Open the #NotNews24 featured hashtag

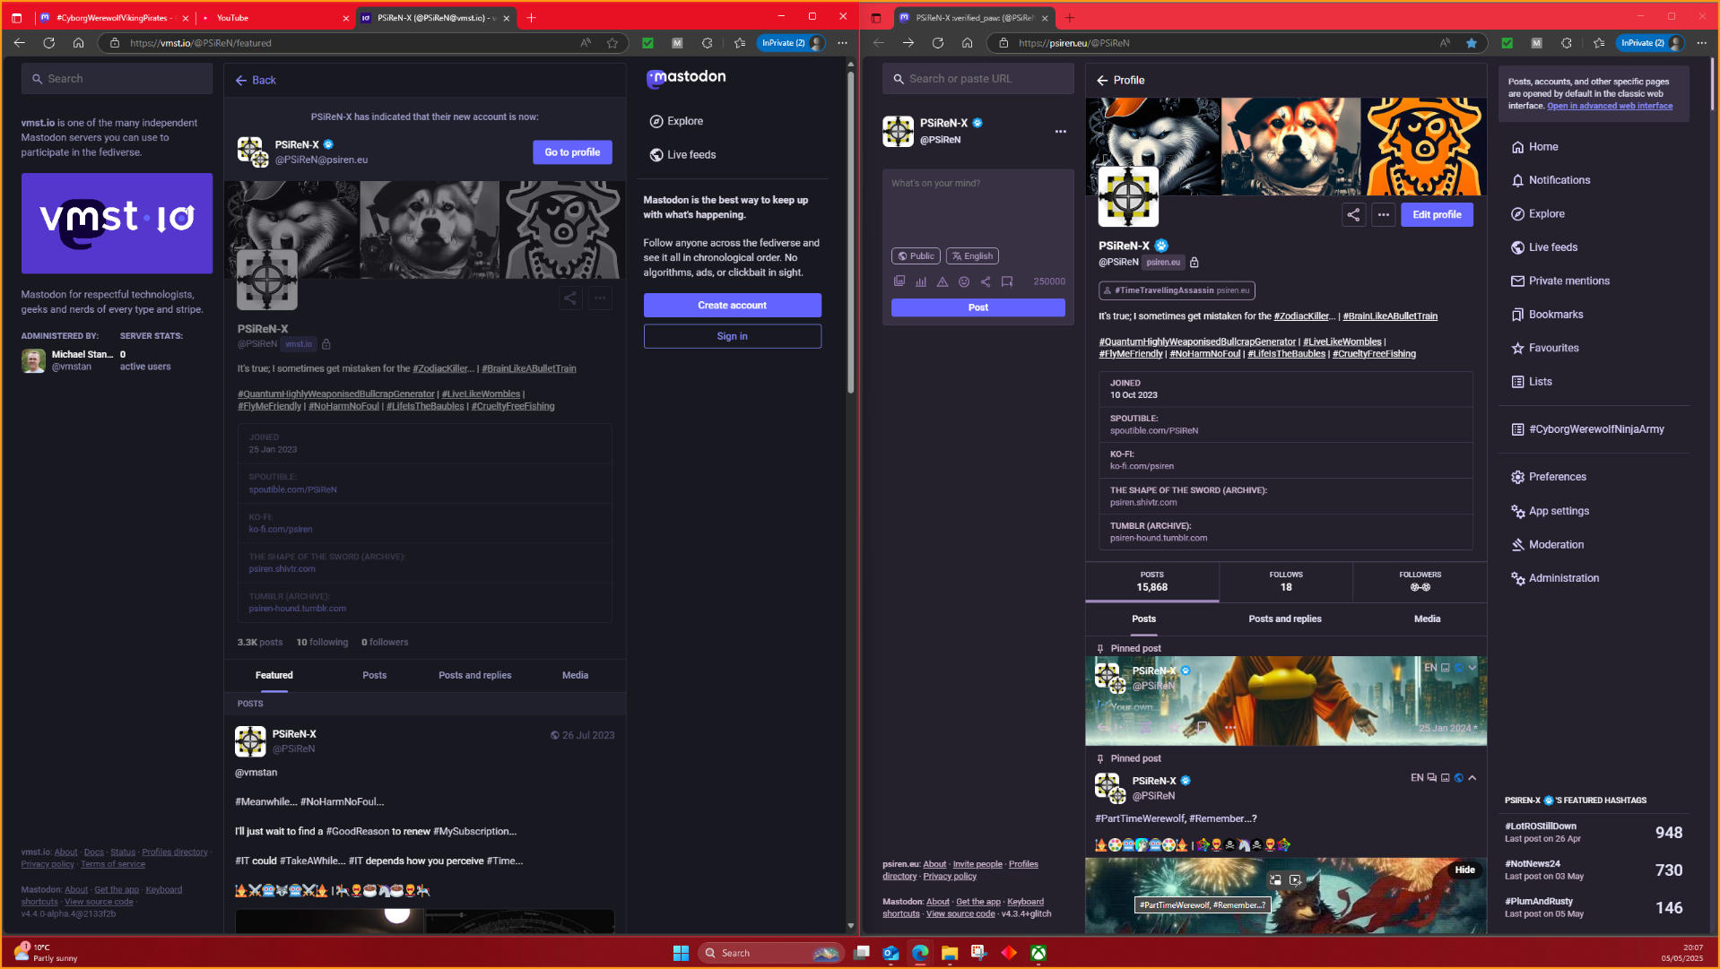(1532, 864)
